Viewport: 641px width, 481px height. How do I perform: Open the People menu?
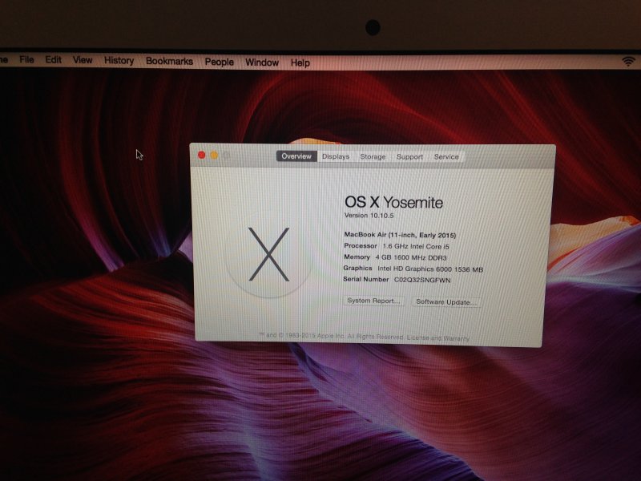click(x=219, y=62)
